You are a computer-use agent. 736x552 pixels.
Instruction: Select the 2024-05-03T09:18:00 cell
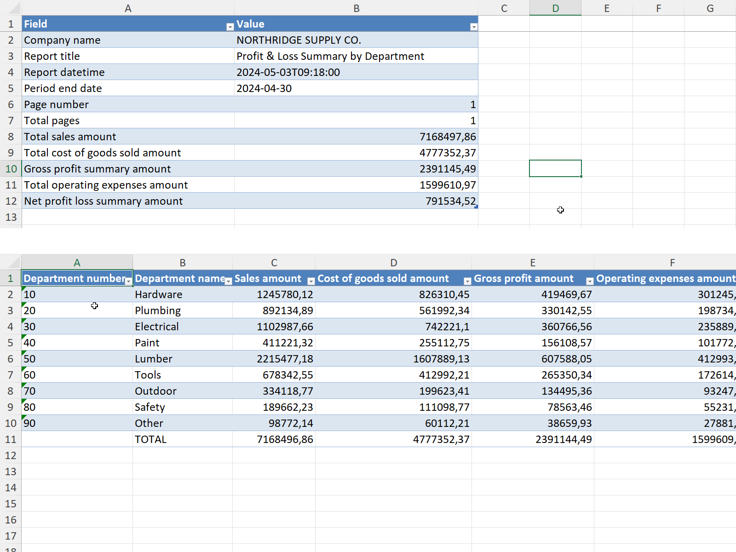(356, 72)
